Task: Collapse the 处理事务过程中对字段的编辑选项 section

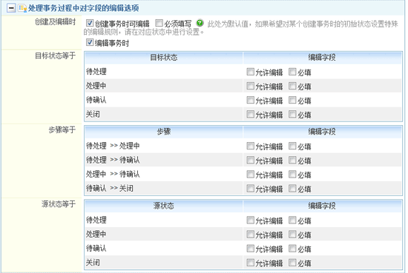Action: click(x=11, y=8)
